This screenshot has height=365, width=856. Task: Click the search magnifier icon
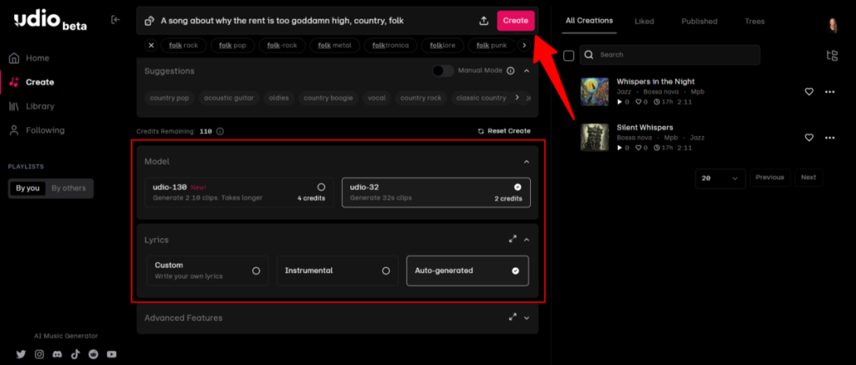(x=589, y=54)
